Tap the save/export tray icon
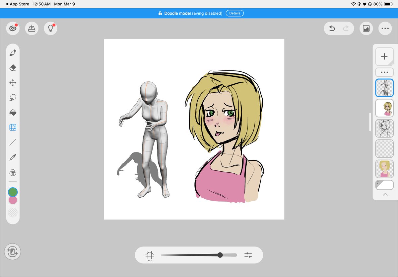 (x=32, y=29)
